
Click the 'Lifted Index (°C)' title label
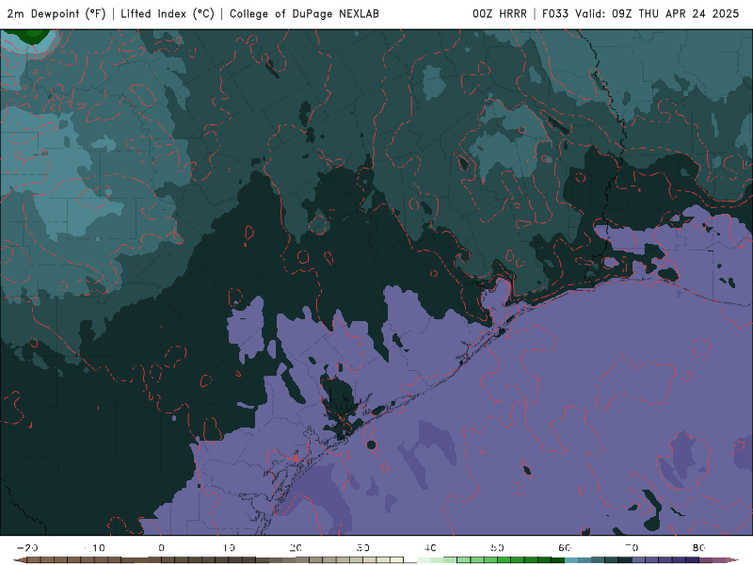168,13
